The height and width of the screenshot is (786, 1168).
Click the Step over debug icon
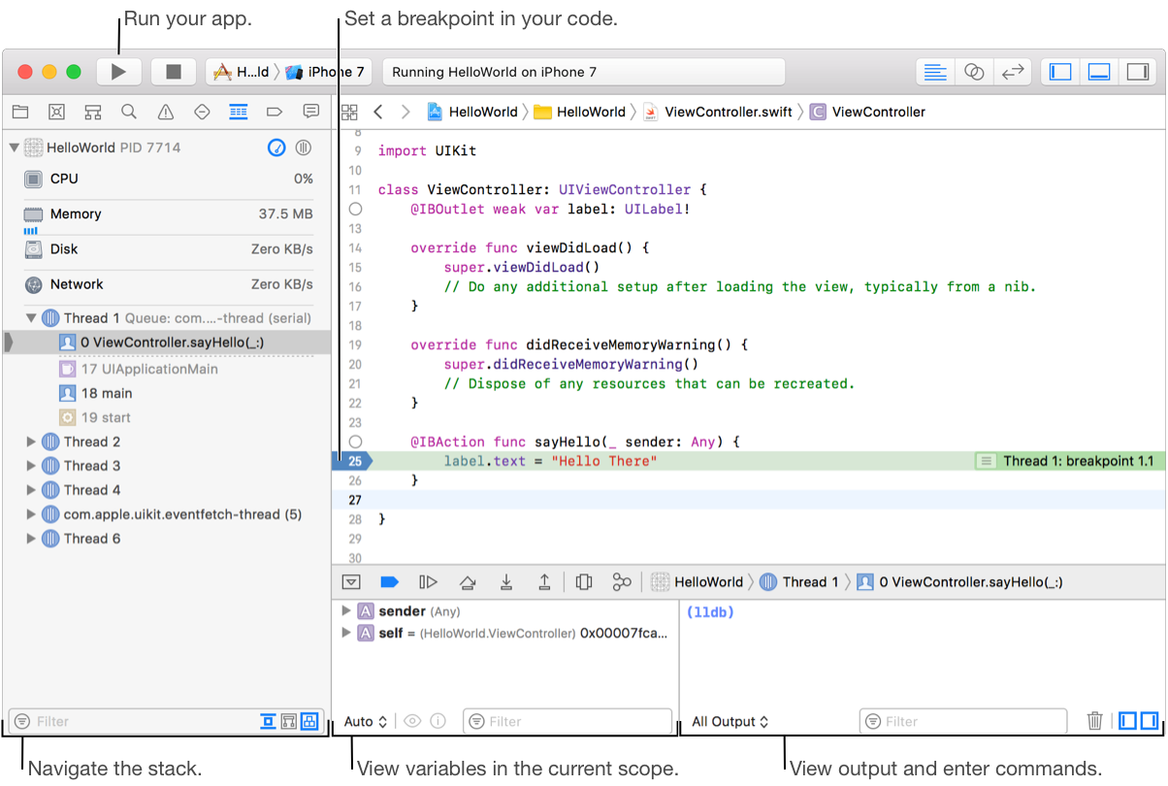point(468,582)
